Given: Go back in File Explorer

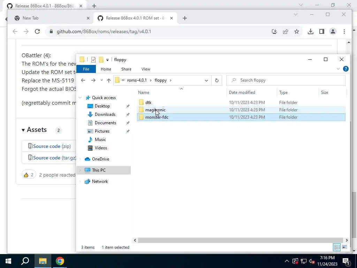Looking at the screenshot, I should pyautogui.click(x=83, y=80).
